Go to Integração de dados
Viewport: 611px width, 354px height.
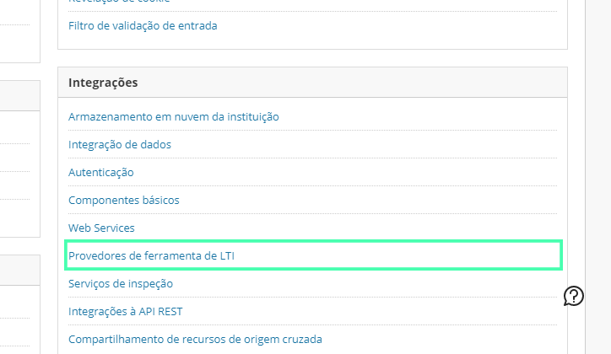point(120,144)
